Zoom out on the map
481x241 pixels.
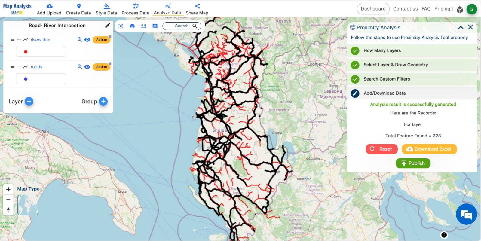click(8, 200)
